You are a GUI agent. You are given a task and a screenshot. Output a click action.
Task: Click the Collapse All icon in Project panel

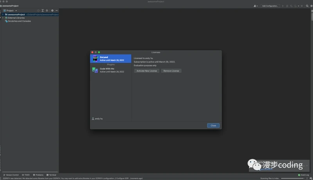[x=47, y=11]
